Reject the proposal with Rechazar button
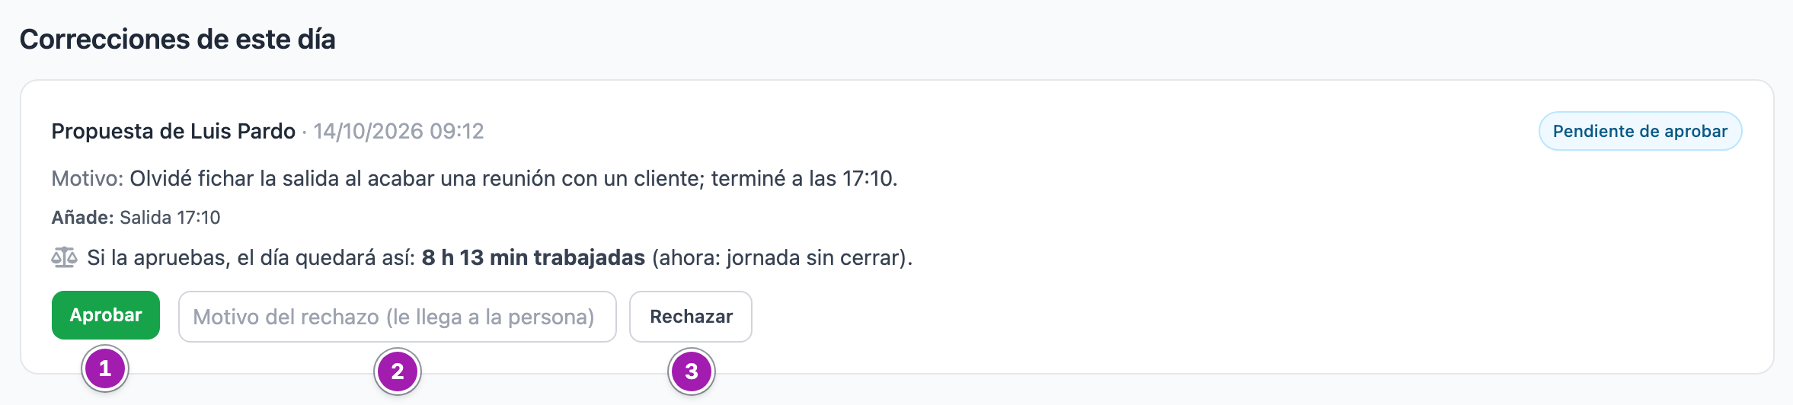1793x405 pixels. (691, 317)
